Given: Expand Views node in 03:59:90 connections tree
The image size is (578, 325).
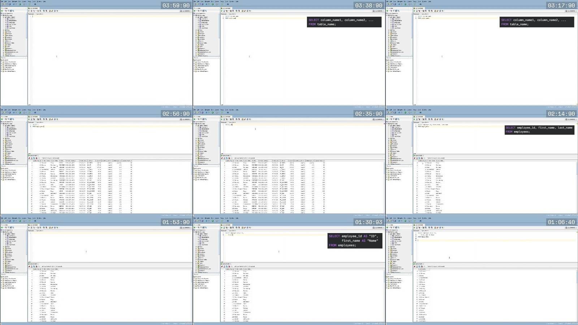Looking at the screenshot, I should [4, 30].
